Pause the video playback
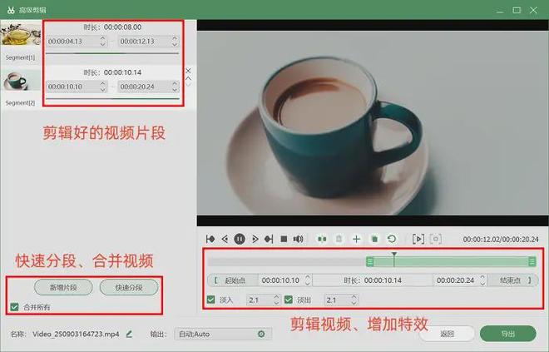The width and height of the screenshot is (549, 352). coord(240,239)
